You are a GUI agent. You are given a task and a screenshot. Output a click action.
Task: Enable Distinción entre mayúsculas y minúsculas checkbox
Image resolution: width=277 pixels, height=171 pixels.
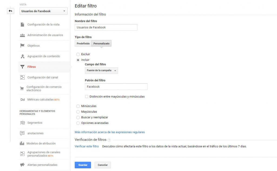pyautogui.click(x=87, y=97)
